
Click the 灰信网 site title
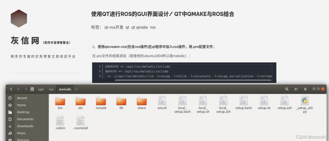pos(25,41)
